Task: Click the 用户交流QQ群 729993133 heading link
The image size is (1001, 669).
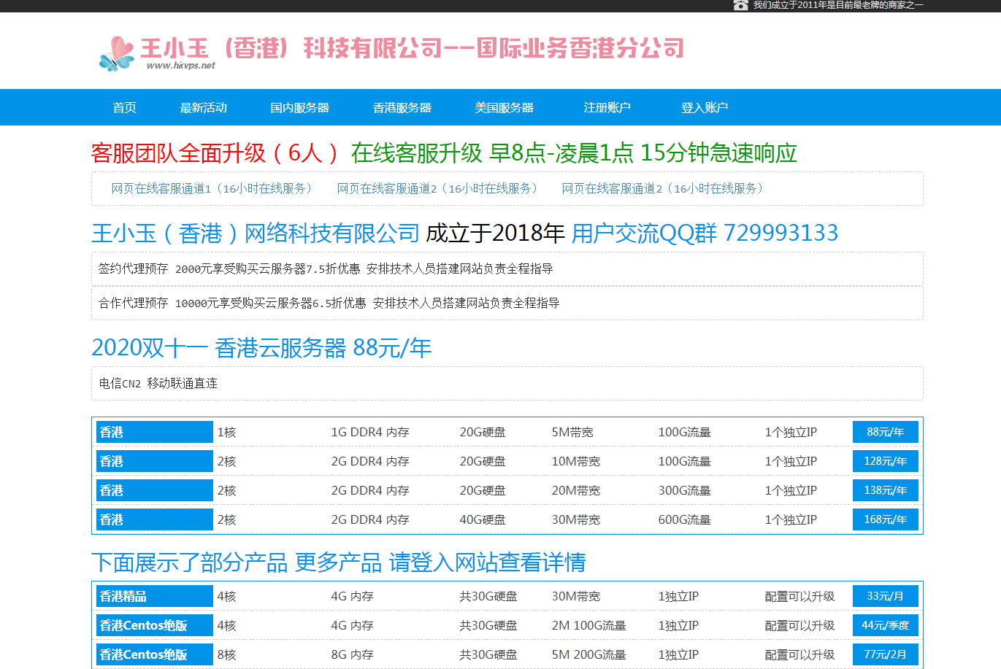Action: click(704, 233)
